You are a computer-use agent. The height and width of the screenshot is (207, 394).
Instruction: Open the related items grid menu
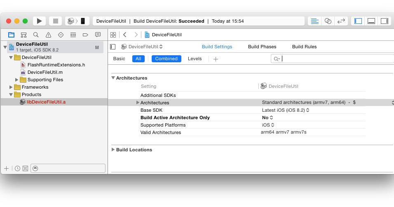point(113,35)
